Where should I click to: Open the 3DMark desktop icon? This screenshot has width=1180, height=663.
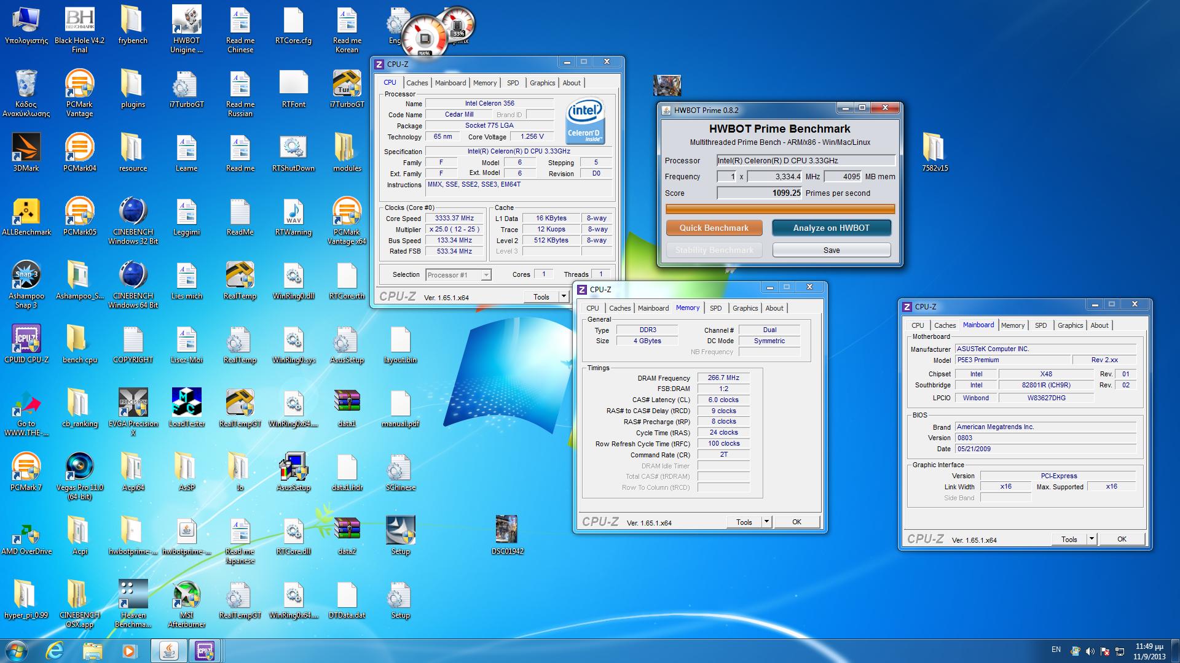[26, 152]
